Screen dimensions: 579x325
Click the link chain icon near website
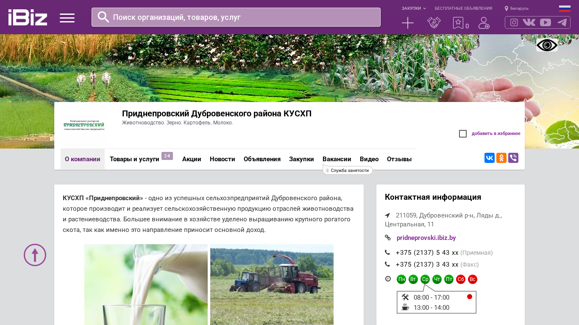[388, 238]
